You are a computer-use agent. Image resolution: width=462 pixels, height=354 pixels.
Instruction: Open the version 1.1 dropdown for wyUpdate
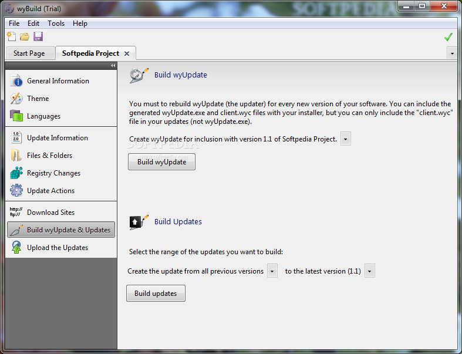[345, 139]
